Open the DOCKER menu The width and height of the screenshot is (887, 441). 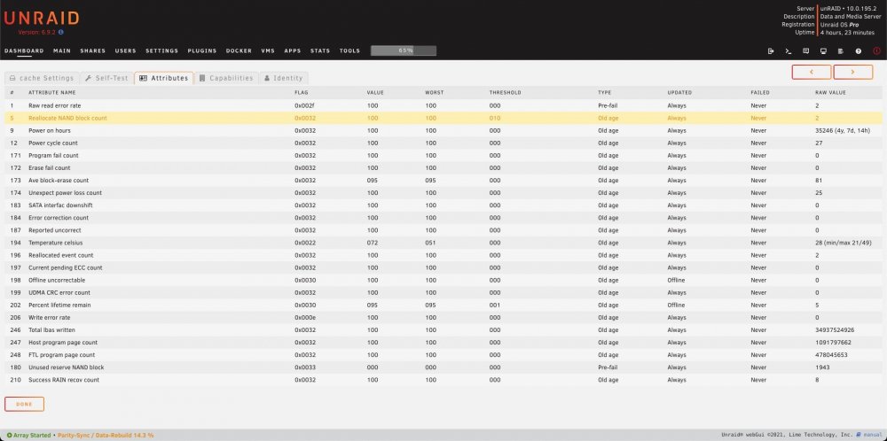pyautogui.click(x=239, y=50)
